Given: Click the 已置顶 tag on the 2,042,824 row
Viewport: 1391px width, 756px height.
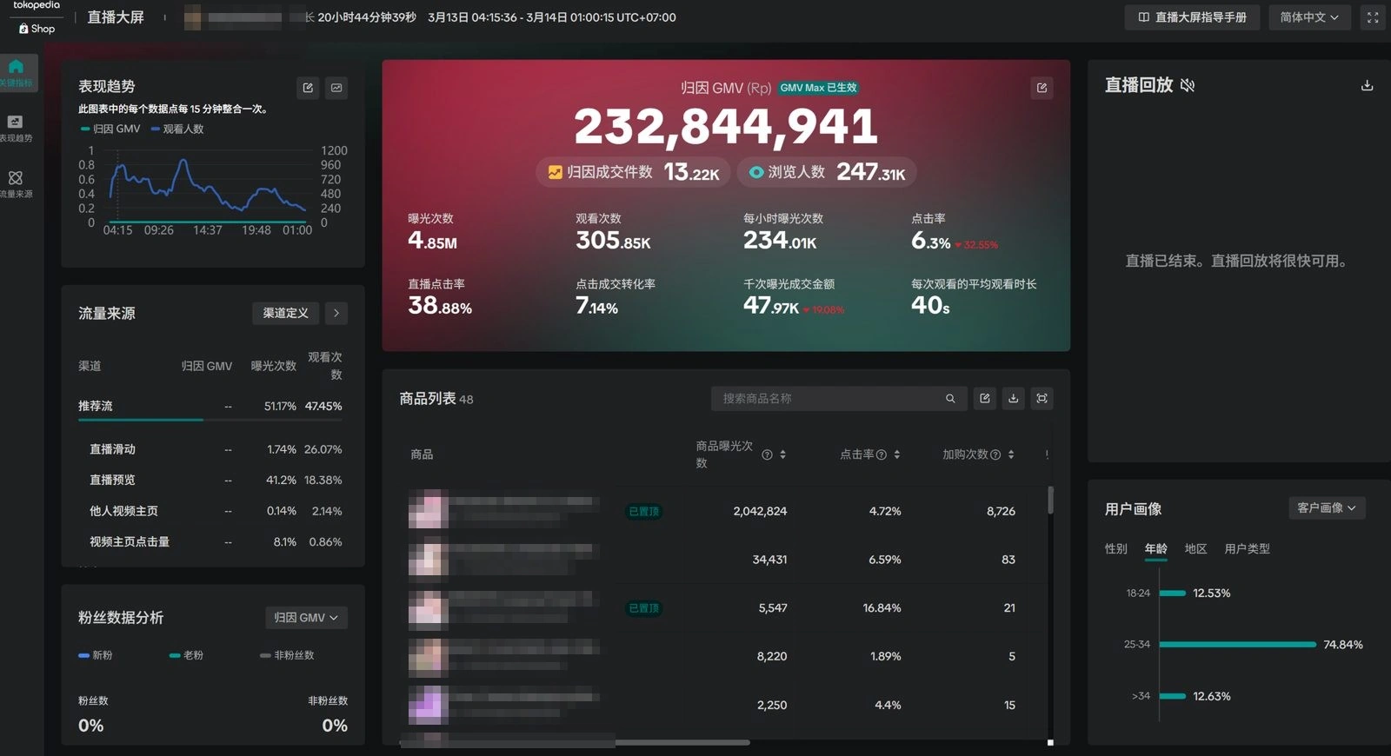Looking at the screenshot, I should click(644, 511).
